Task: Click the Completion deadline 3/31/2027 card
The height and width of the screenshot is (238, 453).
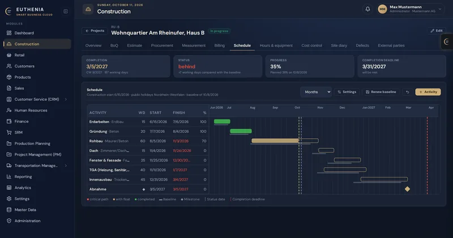Action: point(401,66)
